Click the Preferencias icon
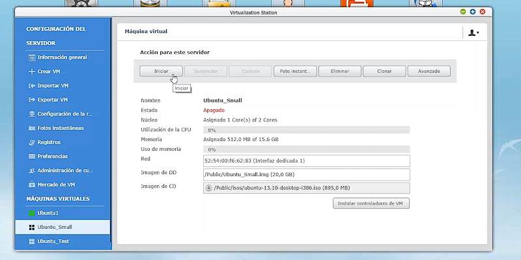Viewport: 521px width, 260px height. [32, 157]
